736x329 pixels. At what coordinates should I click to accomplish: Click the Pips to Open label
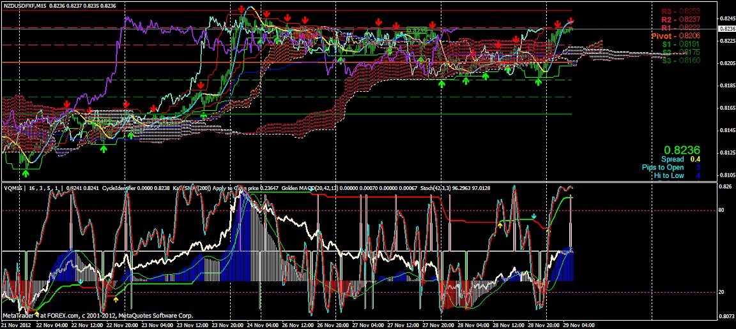click(663, 167)
